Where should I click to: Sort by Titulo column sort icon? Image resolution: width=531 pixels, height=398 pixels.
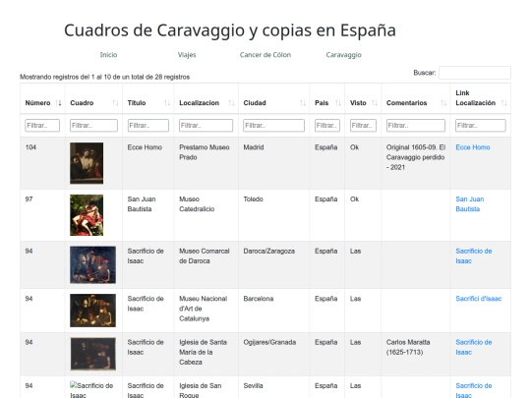[167, 103]
